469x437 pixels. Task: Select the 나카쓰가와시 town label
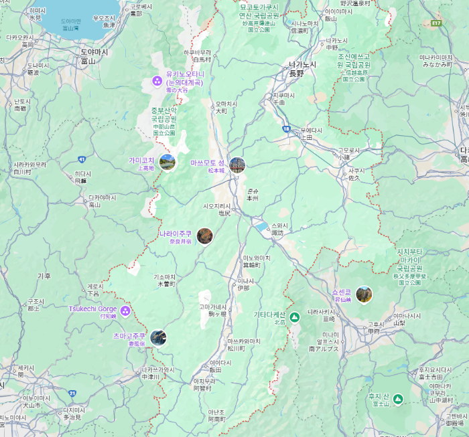pos(158,373)
